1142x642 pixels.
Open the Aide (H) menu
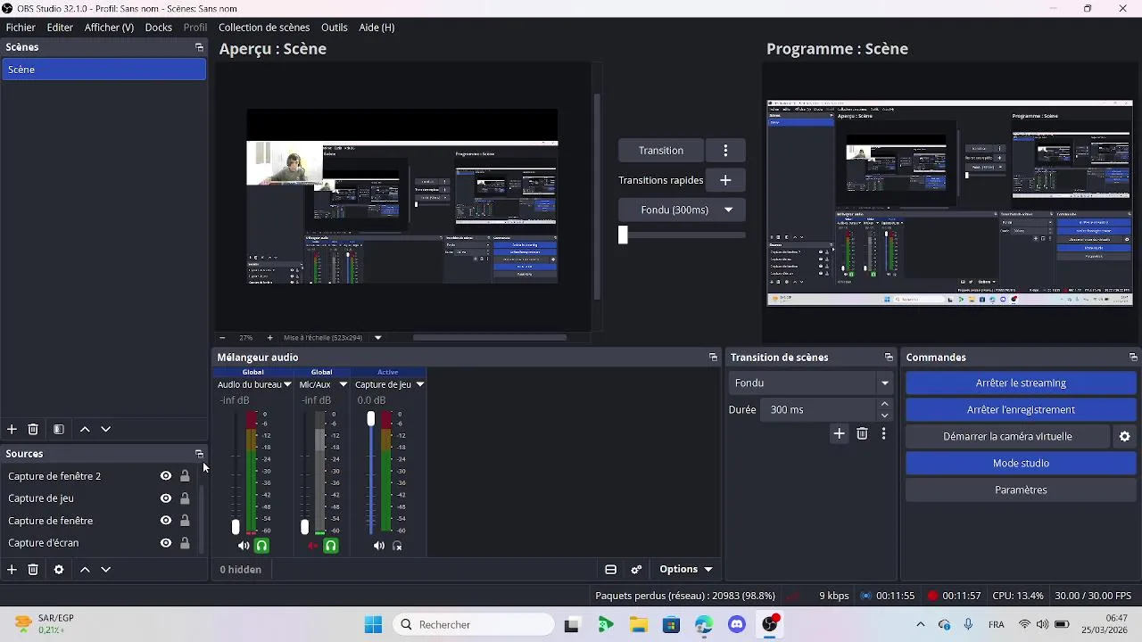click(x=377, y=28)
